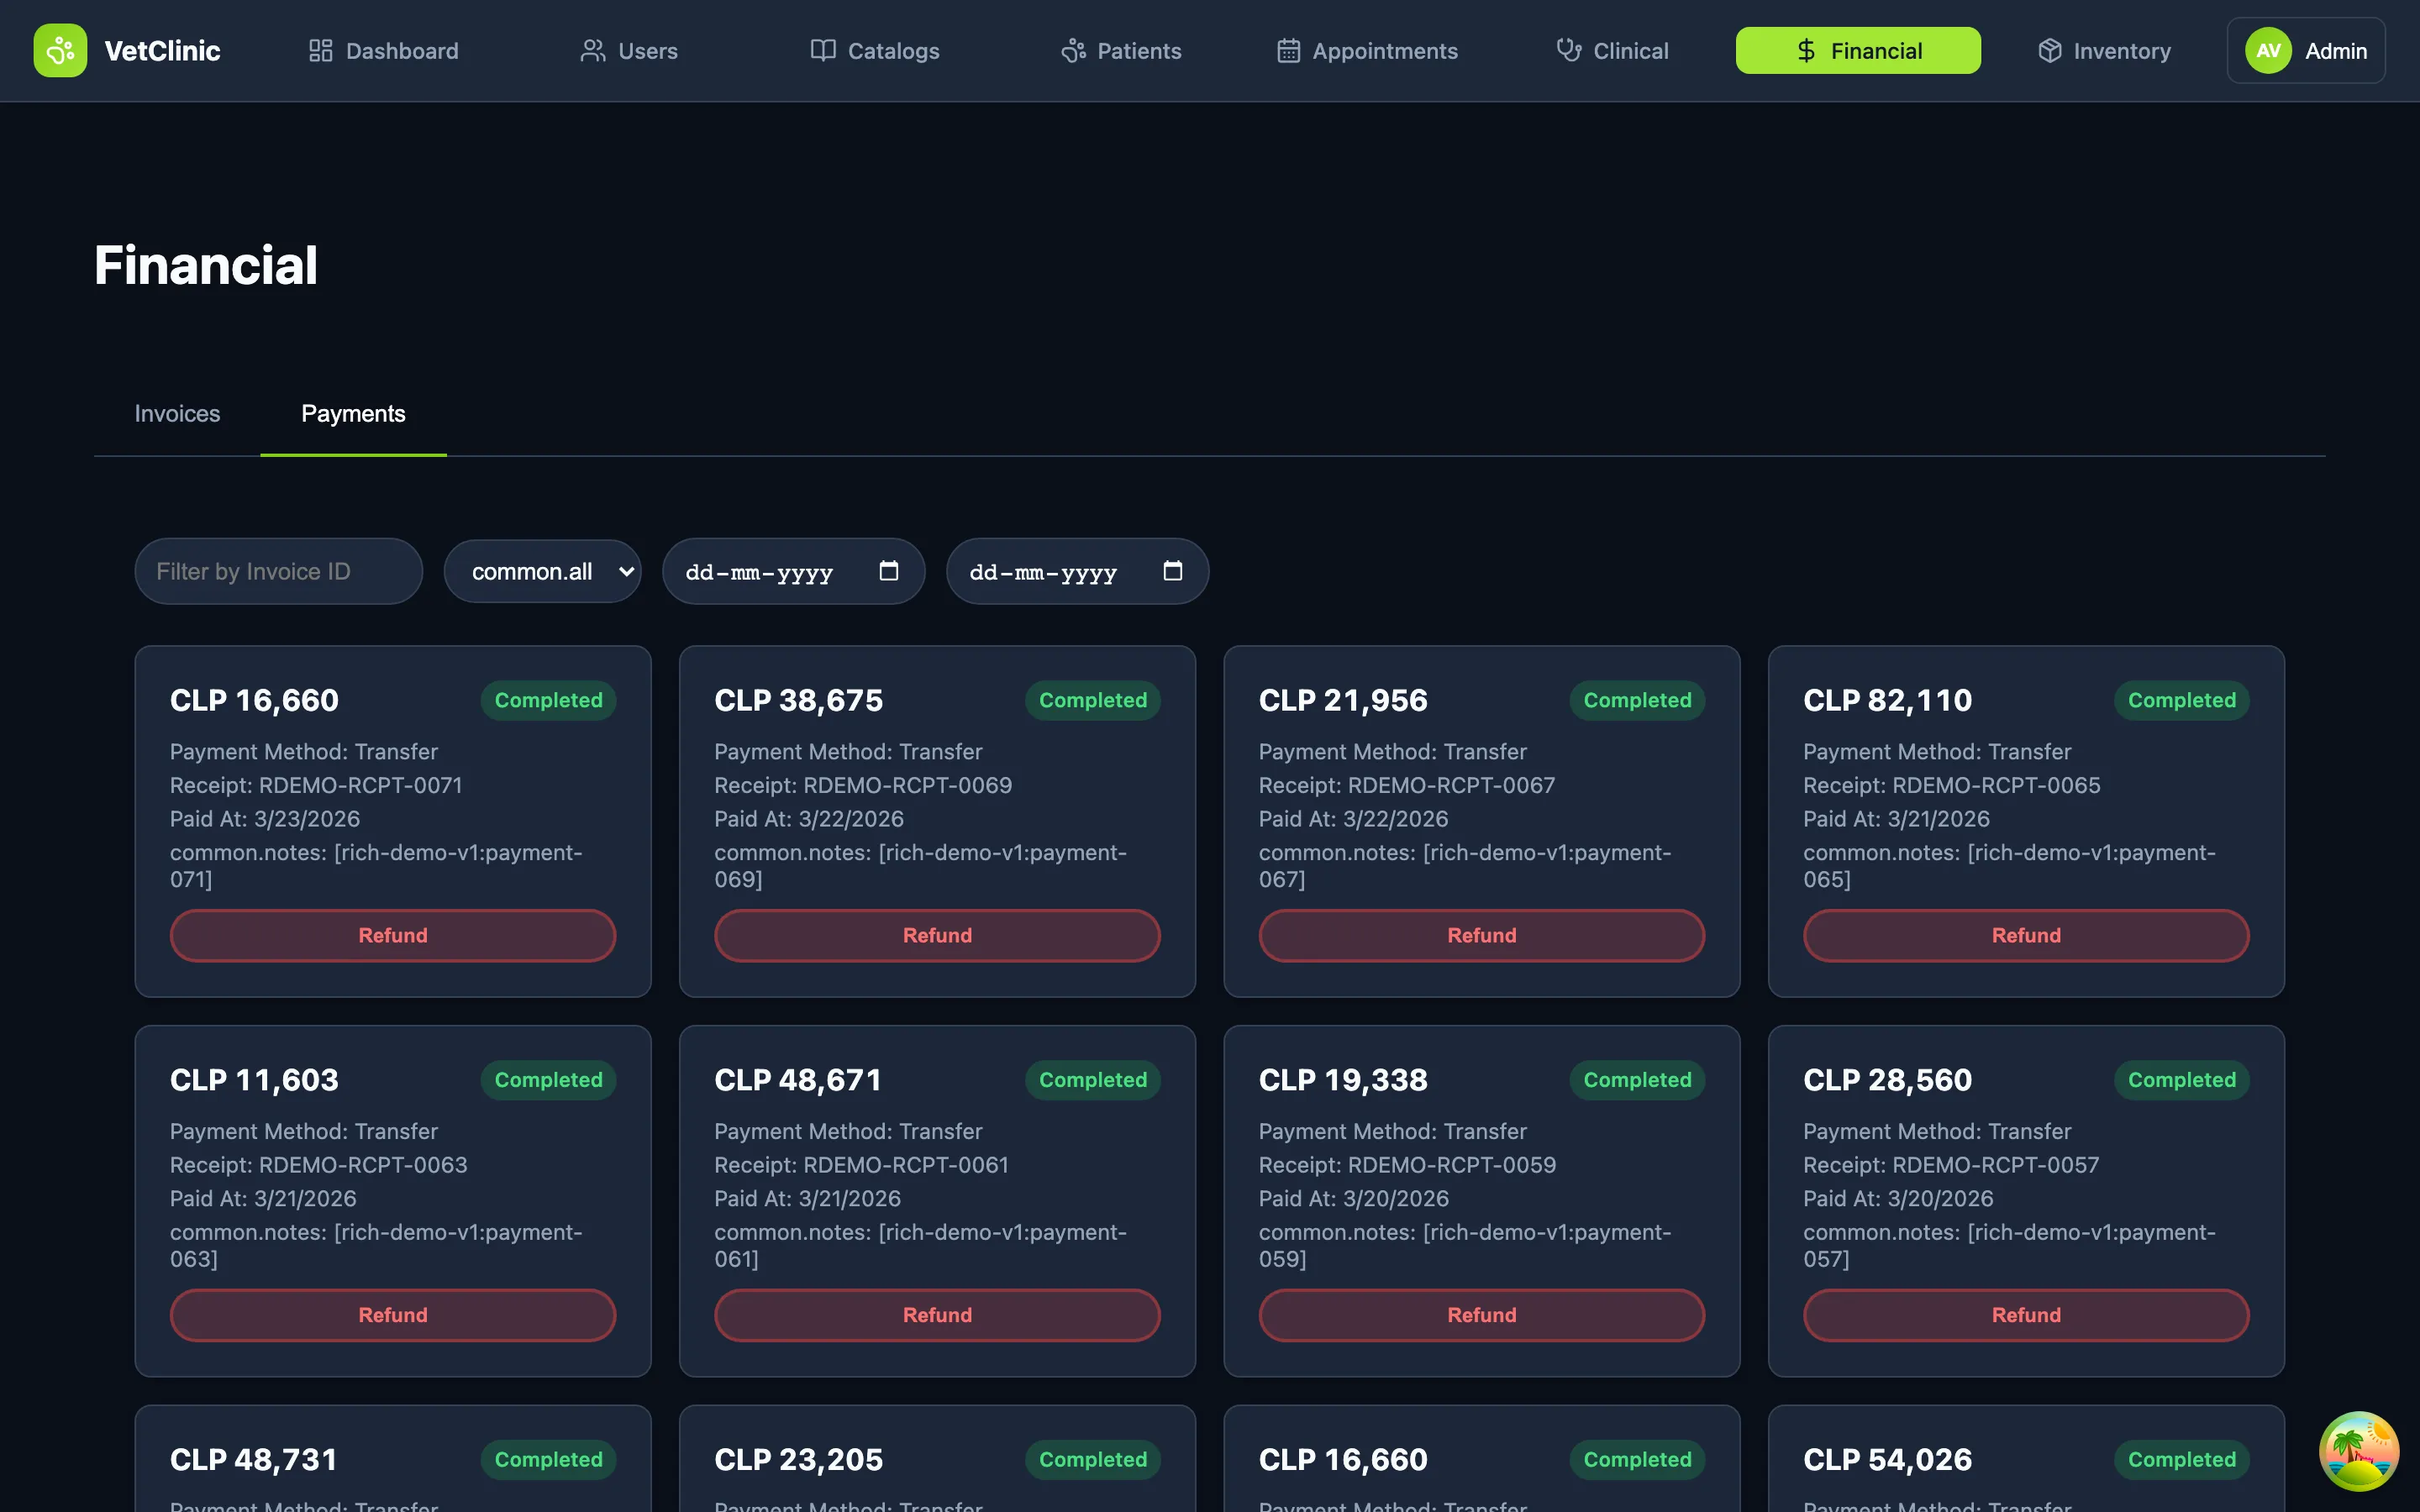
Task: Click the Catalogs book icon
Action: click(x=822, y=51)
